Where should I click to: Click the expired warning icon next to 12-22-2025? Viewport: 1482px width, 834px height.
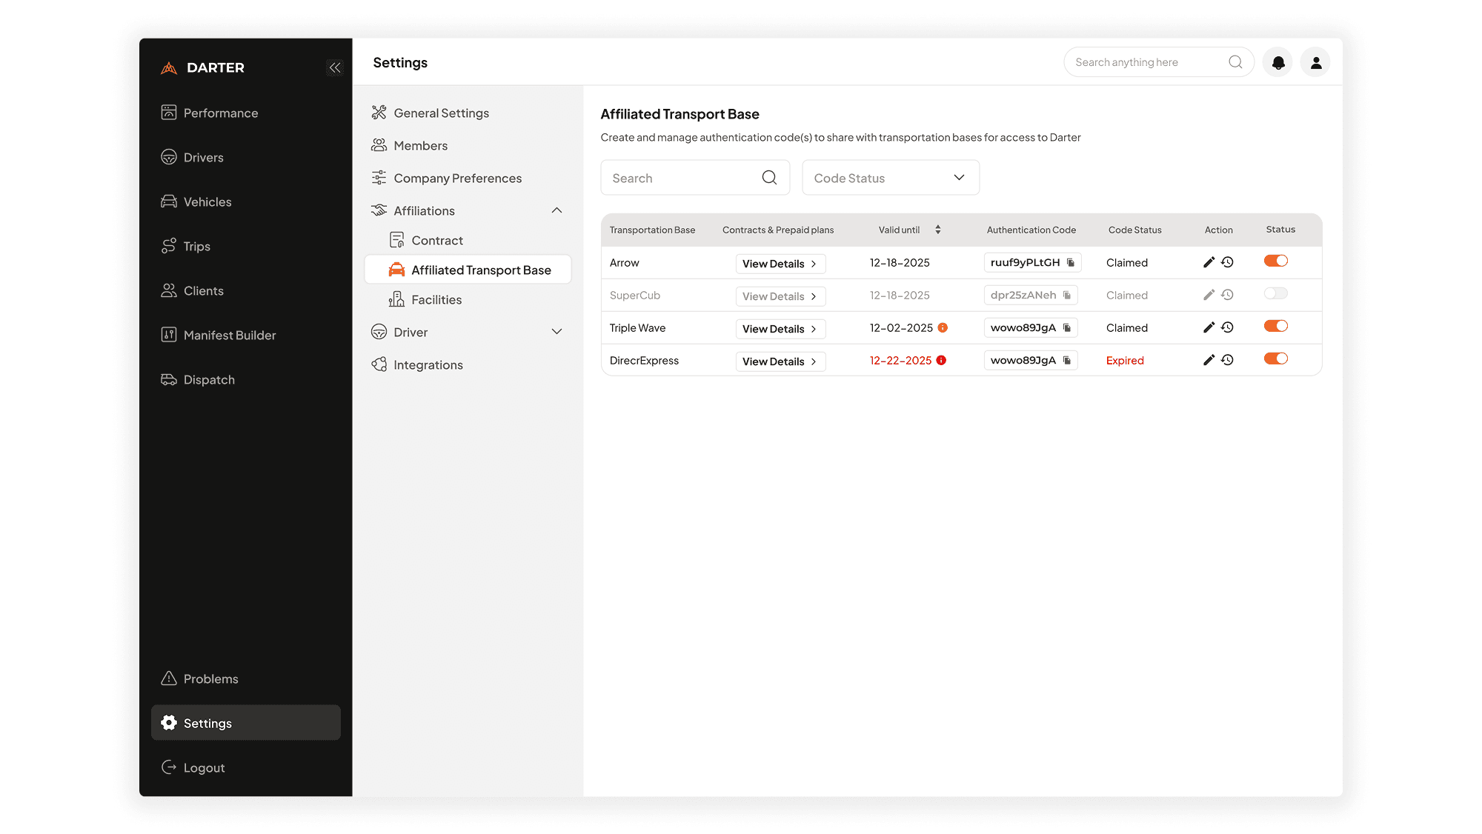pyautogui.click(x=941, y=361)
